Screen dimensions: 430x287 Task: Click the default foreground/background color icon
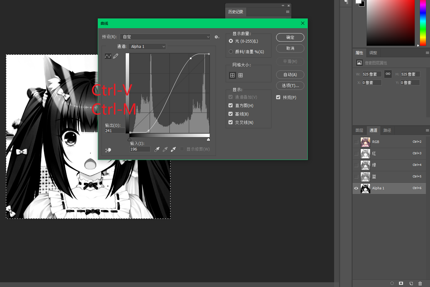tap(360, 3)
